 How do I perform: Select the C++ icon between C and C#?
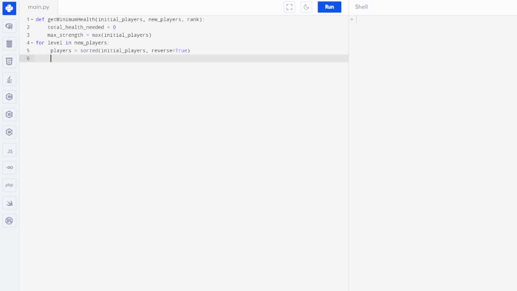[9, 115]
